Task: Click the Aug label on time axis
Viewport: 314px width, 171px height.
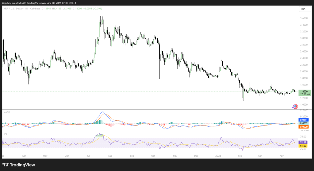Action: point(110,155)
